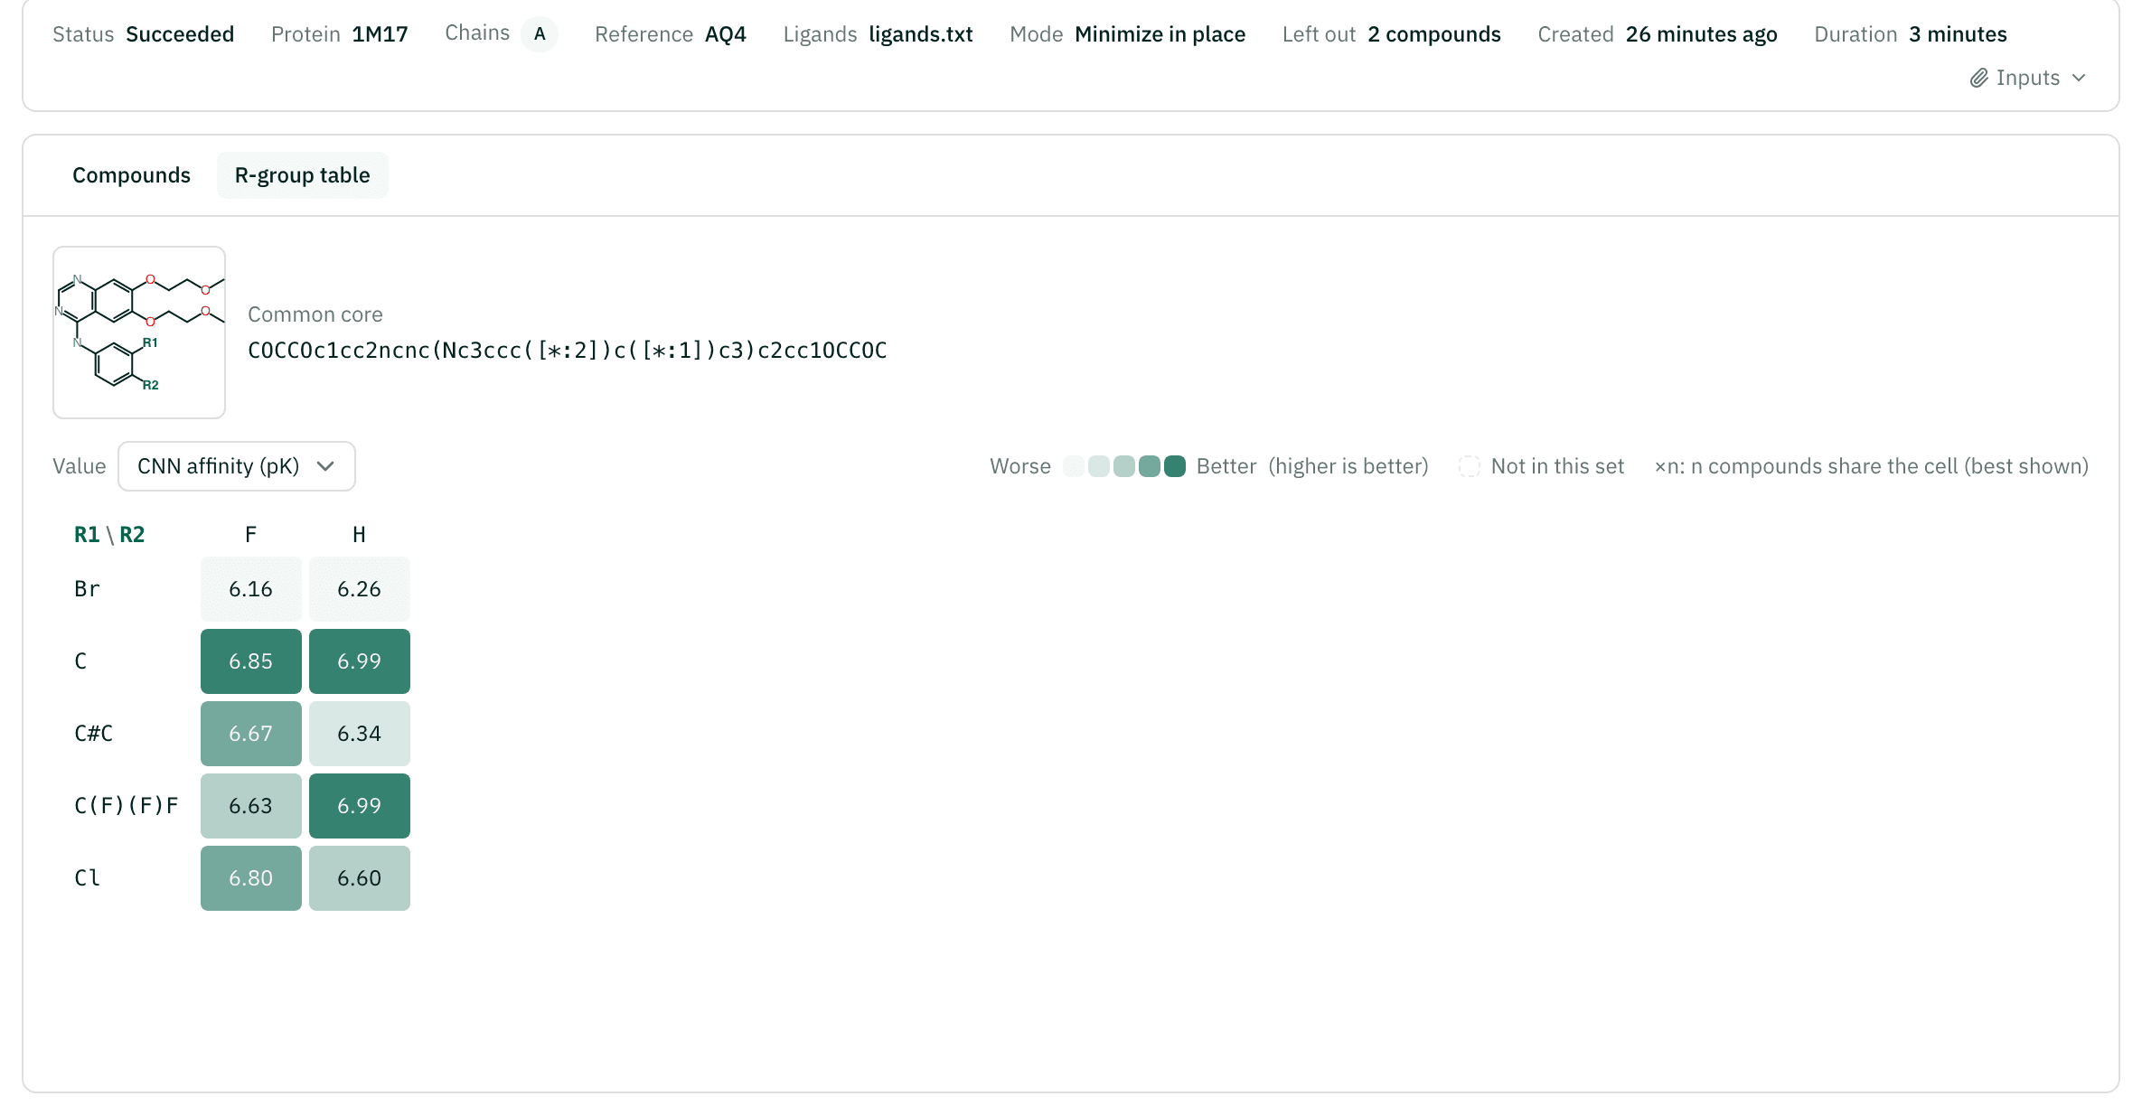This screenshot has width=2142, height=1115.
Task: Click the C#C / F cell 6.67
Action: [251, 734]
